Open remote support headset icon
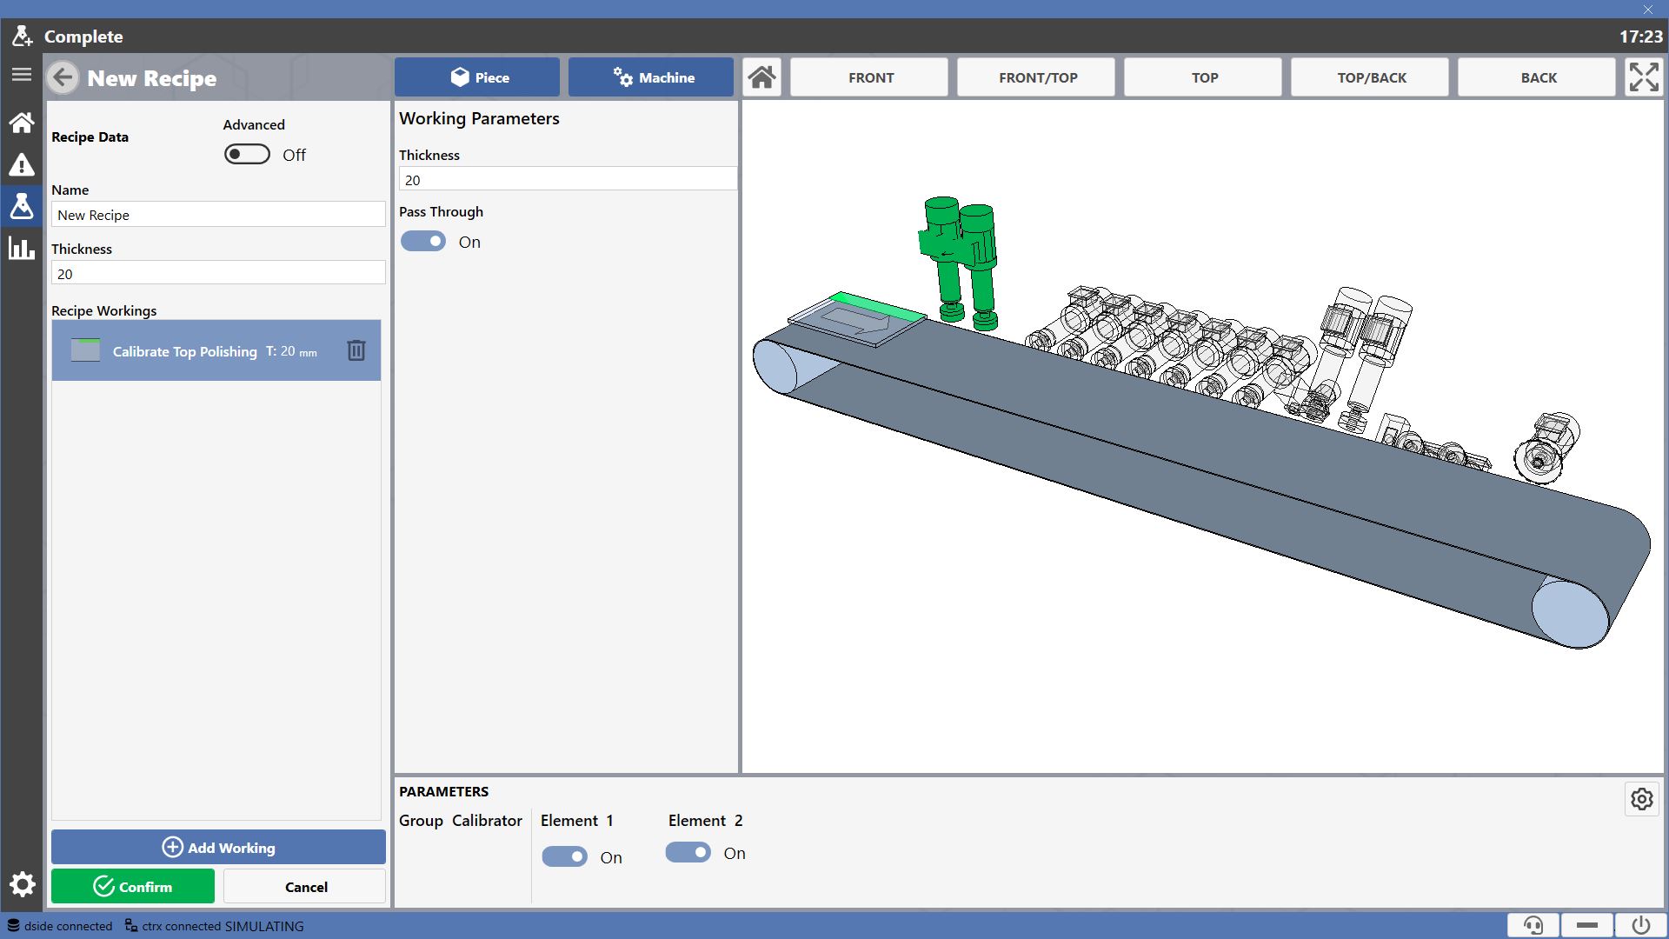Screen dimensions: 1669x939 (1533, 925)
